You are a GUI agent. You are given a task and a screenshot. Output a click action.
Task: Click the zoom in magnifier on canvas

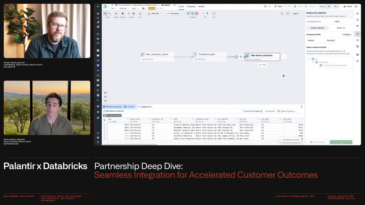(x=105, y=93)
